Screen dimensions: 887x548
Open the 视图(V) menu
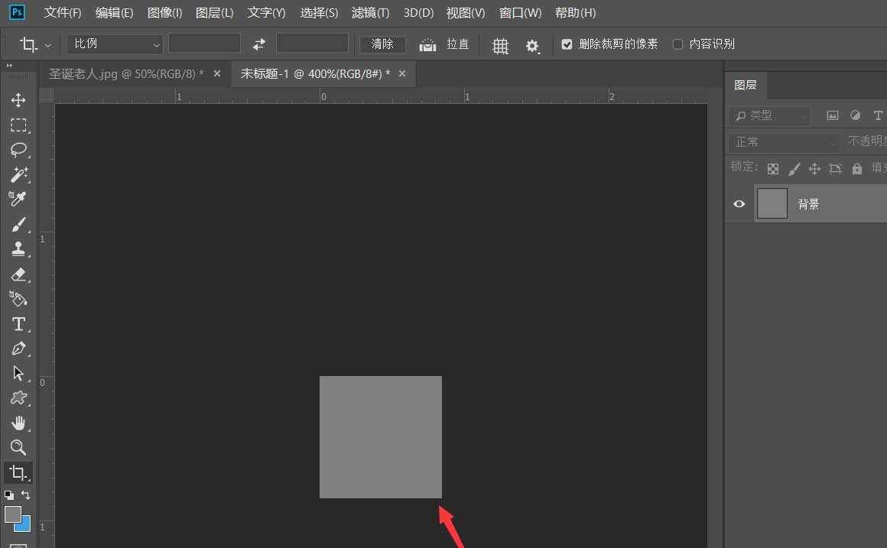(x=466, y=12)
